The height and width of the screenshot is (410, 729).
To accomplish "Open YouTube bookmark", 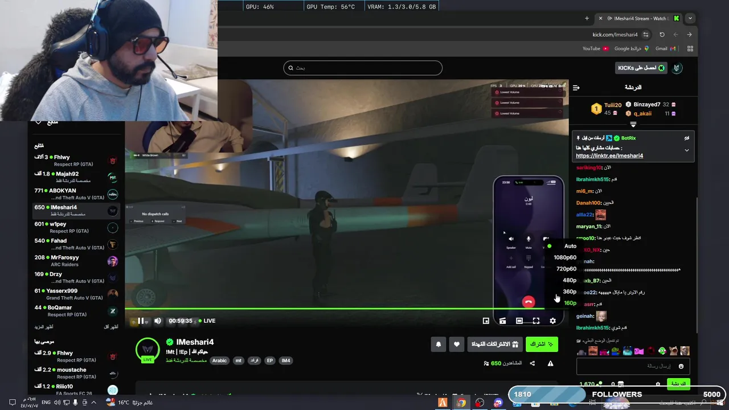I will 595,48.
